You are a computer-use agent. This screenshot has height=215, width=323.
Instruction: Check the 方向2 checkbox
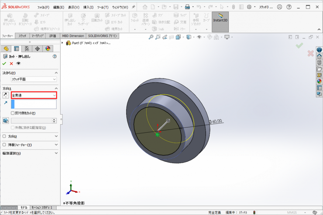click(5, 137)
